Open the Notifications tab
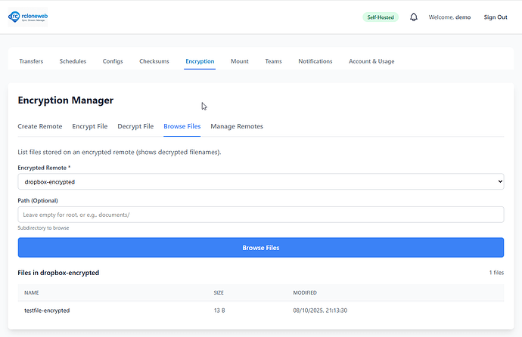The image size is (522, 337). pos(315,61)
